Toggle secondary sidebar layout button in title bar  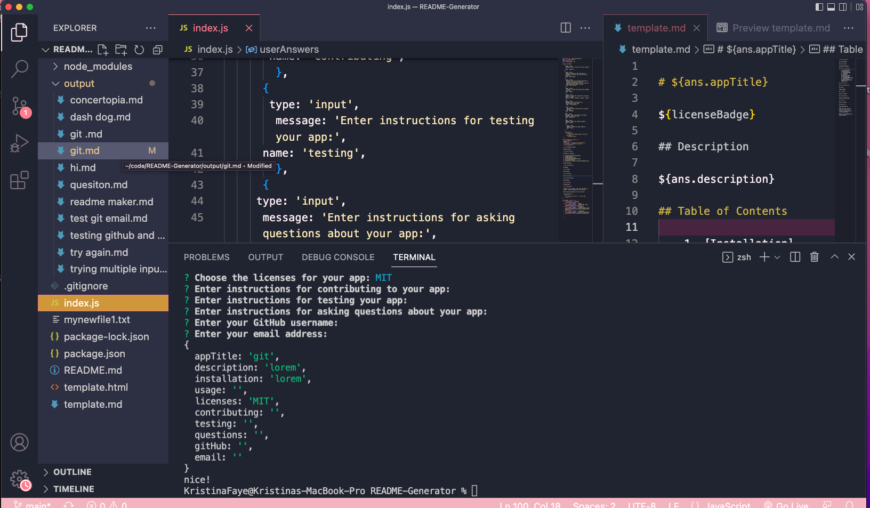(843, 7)
